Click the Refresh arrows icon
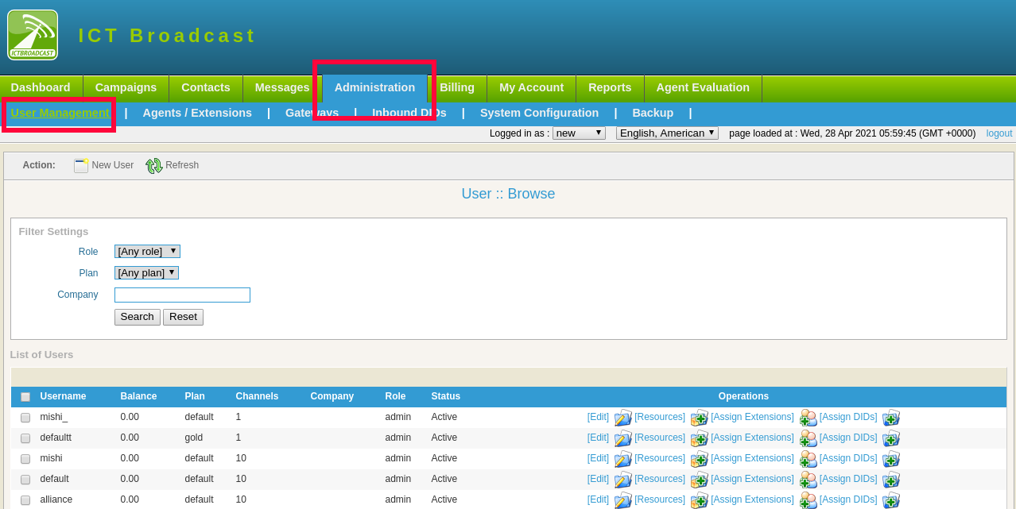The width and height of the screenshot is (1016, 509). tap(154, 165)
